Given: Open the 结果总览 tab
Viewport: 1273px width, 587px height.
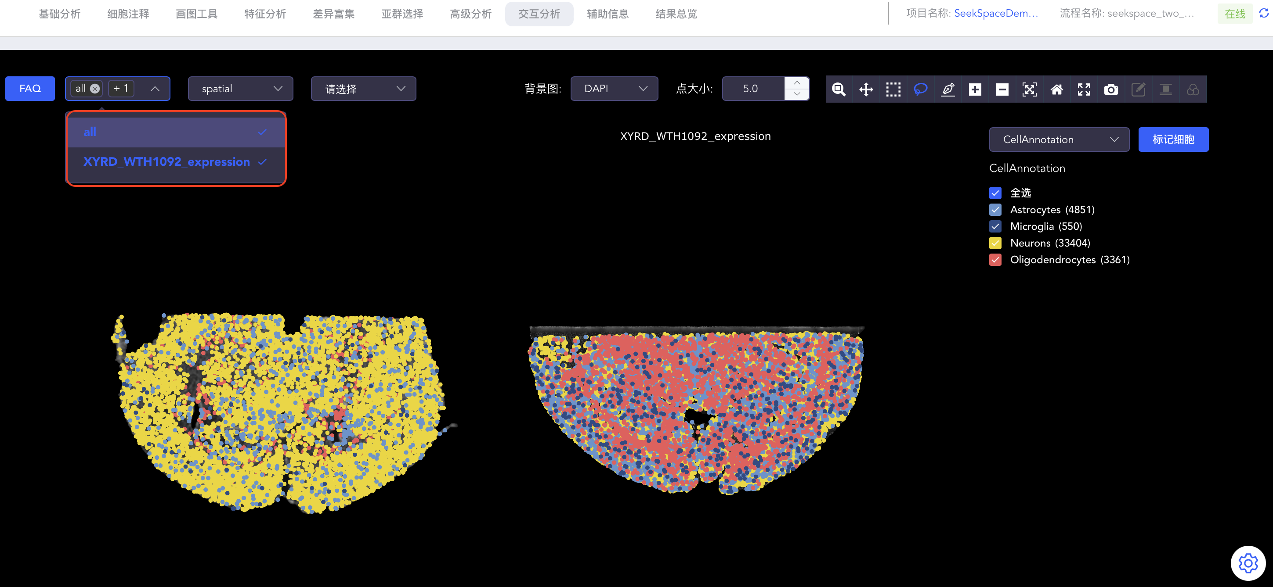Looking at the screenshot, I should [x=676, y=14].
